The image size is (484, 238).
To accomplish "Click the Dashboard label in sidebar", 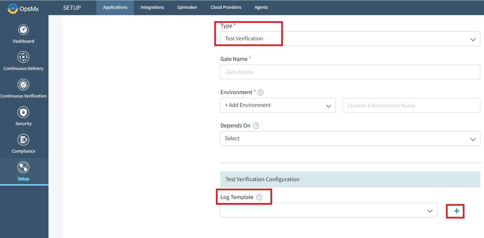I will [24, 41].
